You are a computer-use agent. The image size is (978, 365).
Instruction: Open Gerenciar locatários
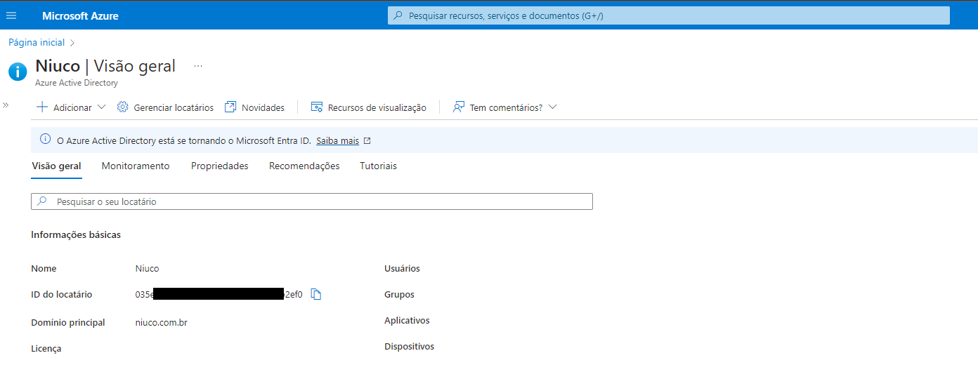(x=174, y=108)
